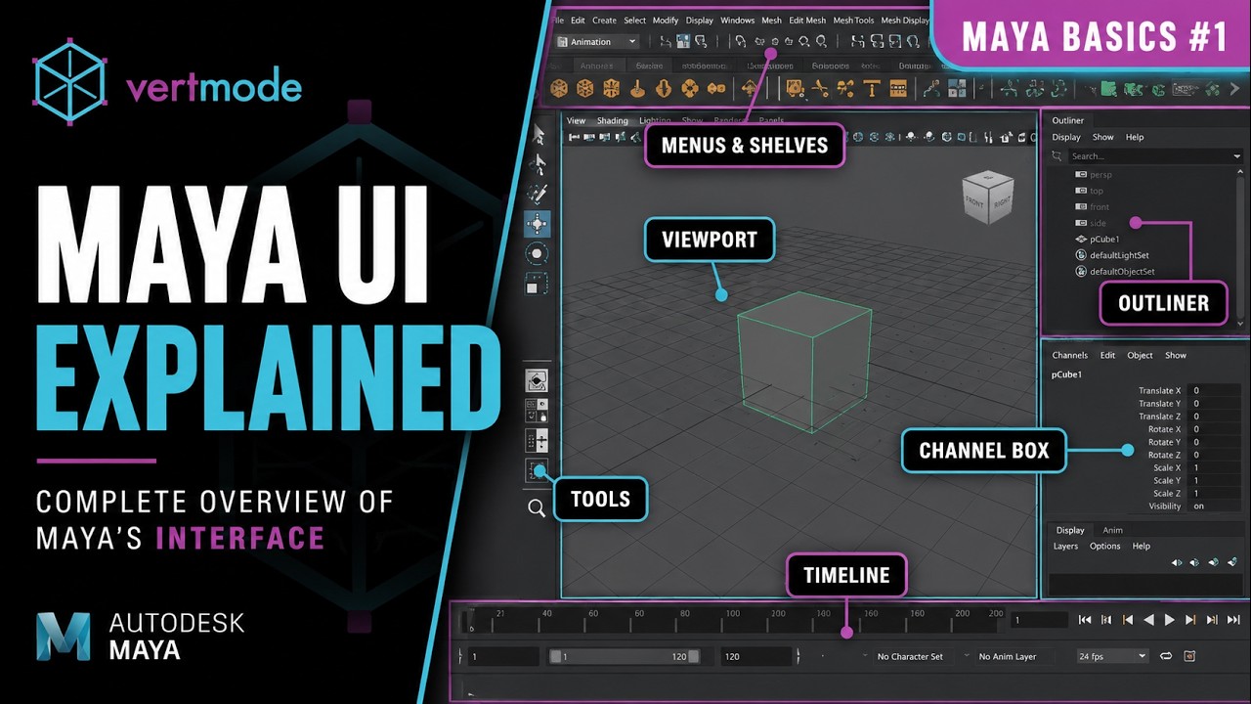The image size is (1251, 704).
Task: Open the Object menu in the Channel Box
Action: [x=1140, y=355]
